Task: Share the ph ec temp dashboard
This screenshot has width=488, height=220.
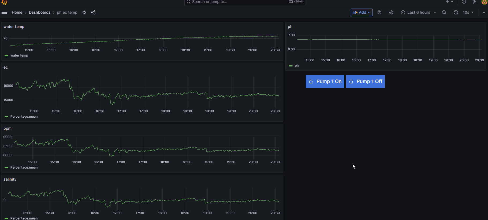Action: point(93,12)
